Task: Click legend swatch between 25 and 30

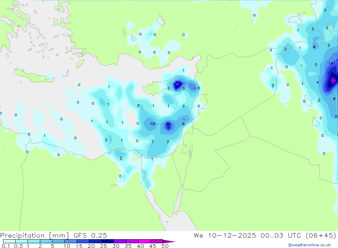Action: tap(107, 241)
